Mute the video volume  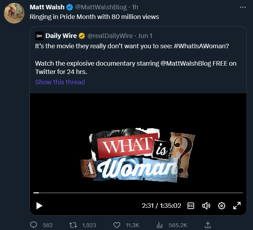pyautogui.click(x=206, y=206)
